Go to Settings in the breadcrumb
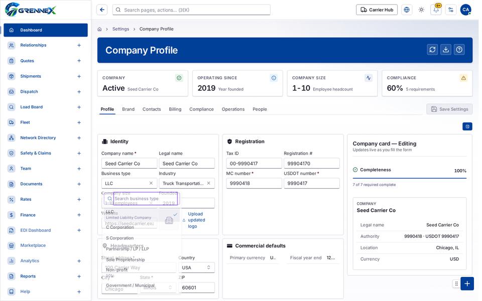This screenshot has width=482, height=301. 120,29
